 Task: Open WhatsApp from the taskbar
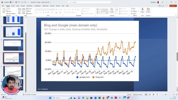click(x=125, y=97)
